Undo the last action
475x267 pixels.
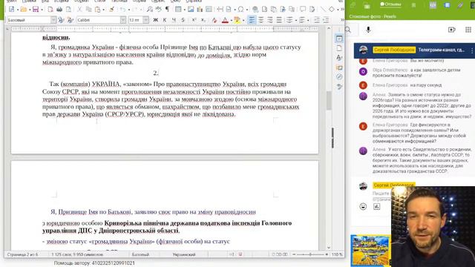[x=122, y=10]
